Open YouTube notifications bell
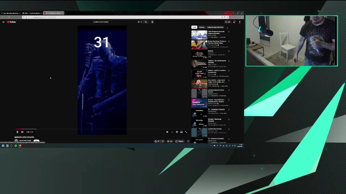 click(234, 22)
